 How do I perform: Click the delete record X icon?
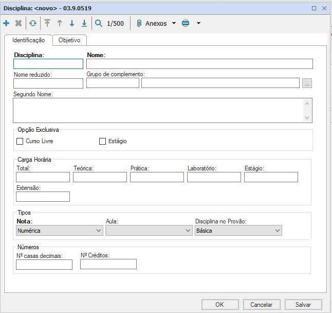[x=19, y=24]
